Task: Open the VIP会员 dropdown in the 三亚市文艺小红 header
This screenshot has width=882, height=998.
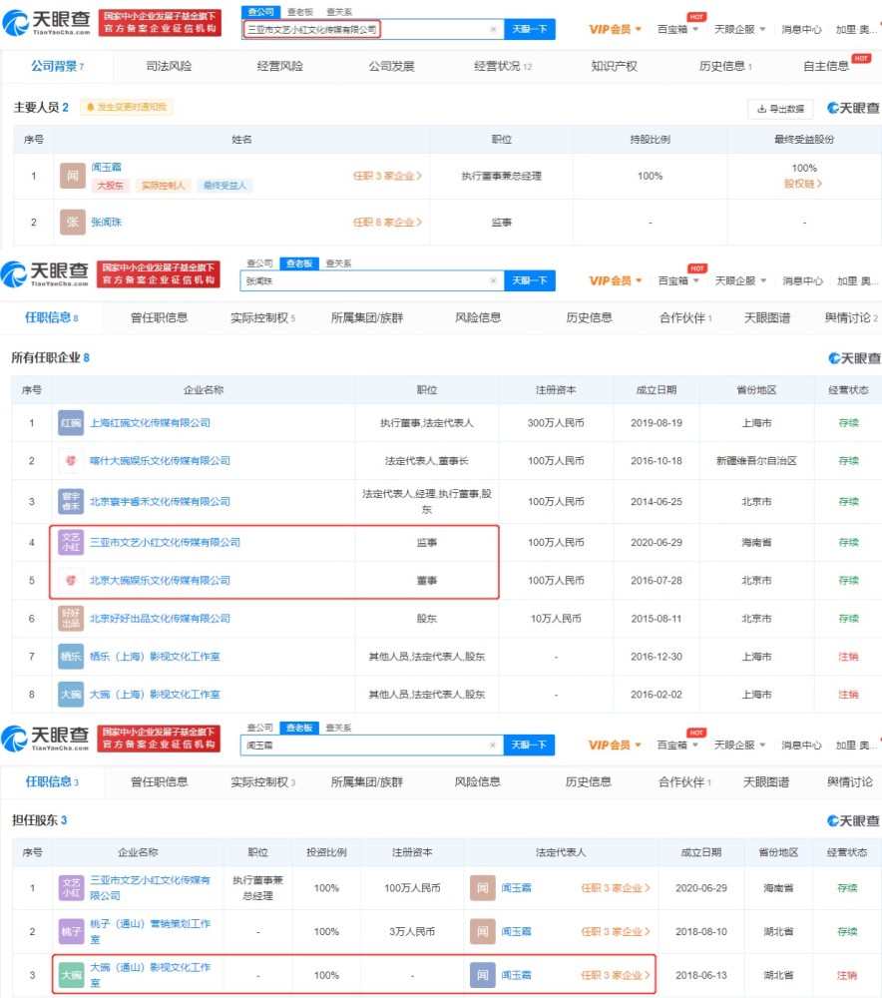Action: coord(615,29)
